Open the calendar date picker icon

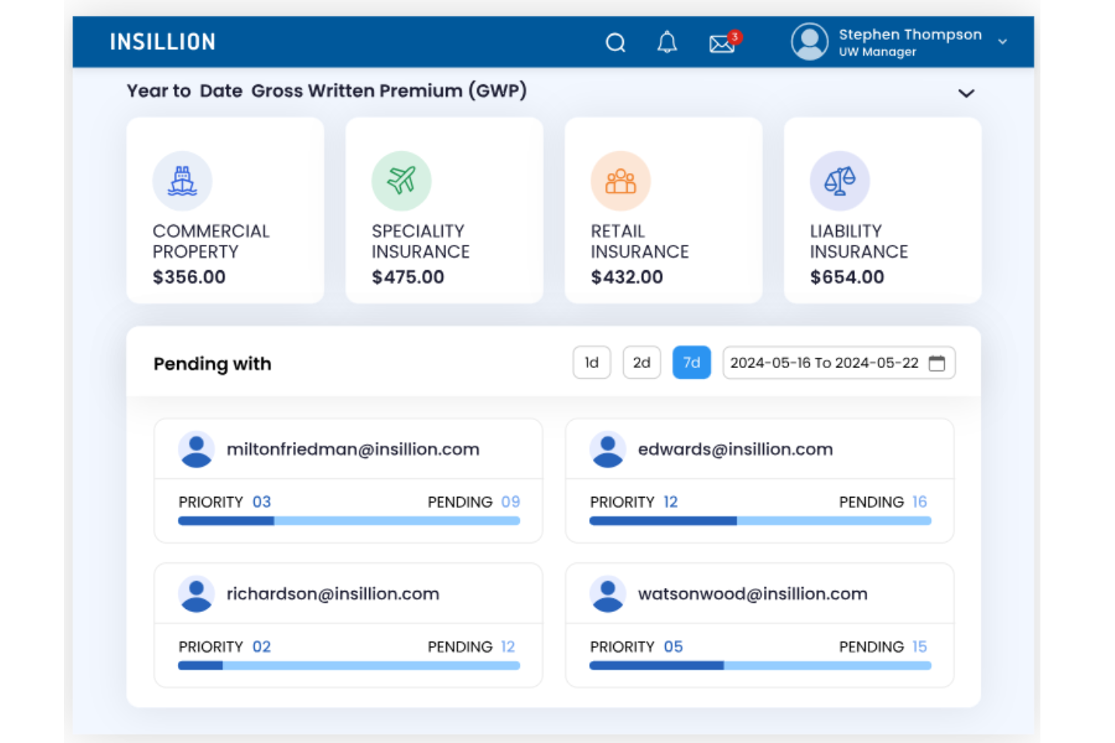936,363
